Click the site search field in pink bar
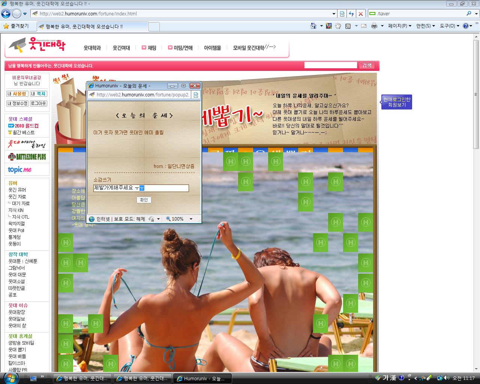This screenshot has width=480, height=384. coord(330,65)
